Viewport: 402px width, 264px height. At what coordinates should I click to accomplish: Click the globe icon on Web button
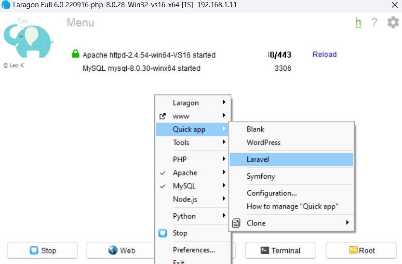(x=113, y=250)
